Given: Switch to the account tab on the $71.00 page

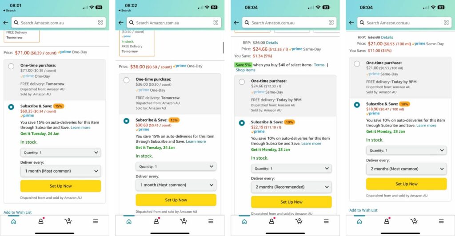Looking at the screenshot, I should pos(41,221).
